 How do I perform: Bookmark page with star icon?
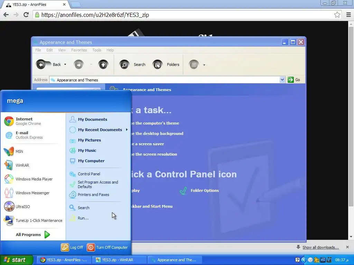337,15
